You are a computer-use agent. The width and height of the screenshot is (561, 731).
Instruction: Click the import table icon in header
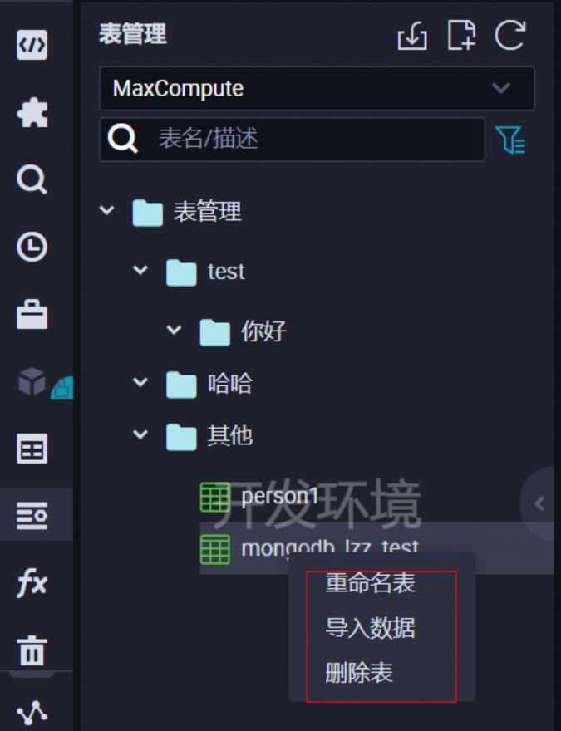[412, 36]
